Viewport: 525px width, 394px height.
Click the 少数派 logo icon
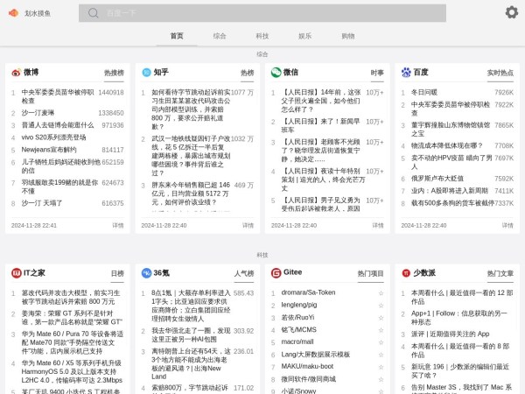pyautogui.click(x=405, y=273)
